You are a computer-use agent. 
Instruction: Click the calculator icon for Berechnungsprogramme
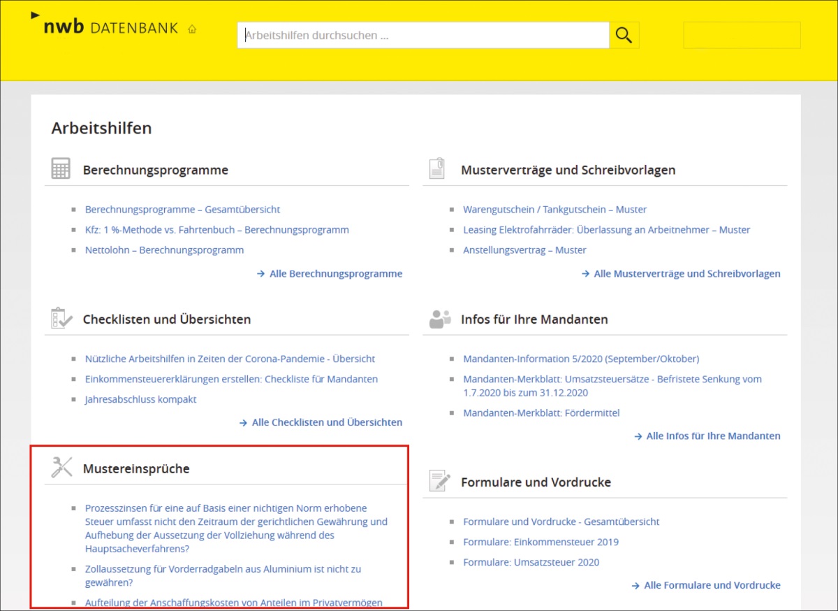[61, 168]
